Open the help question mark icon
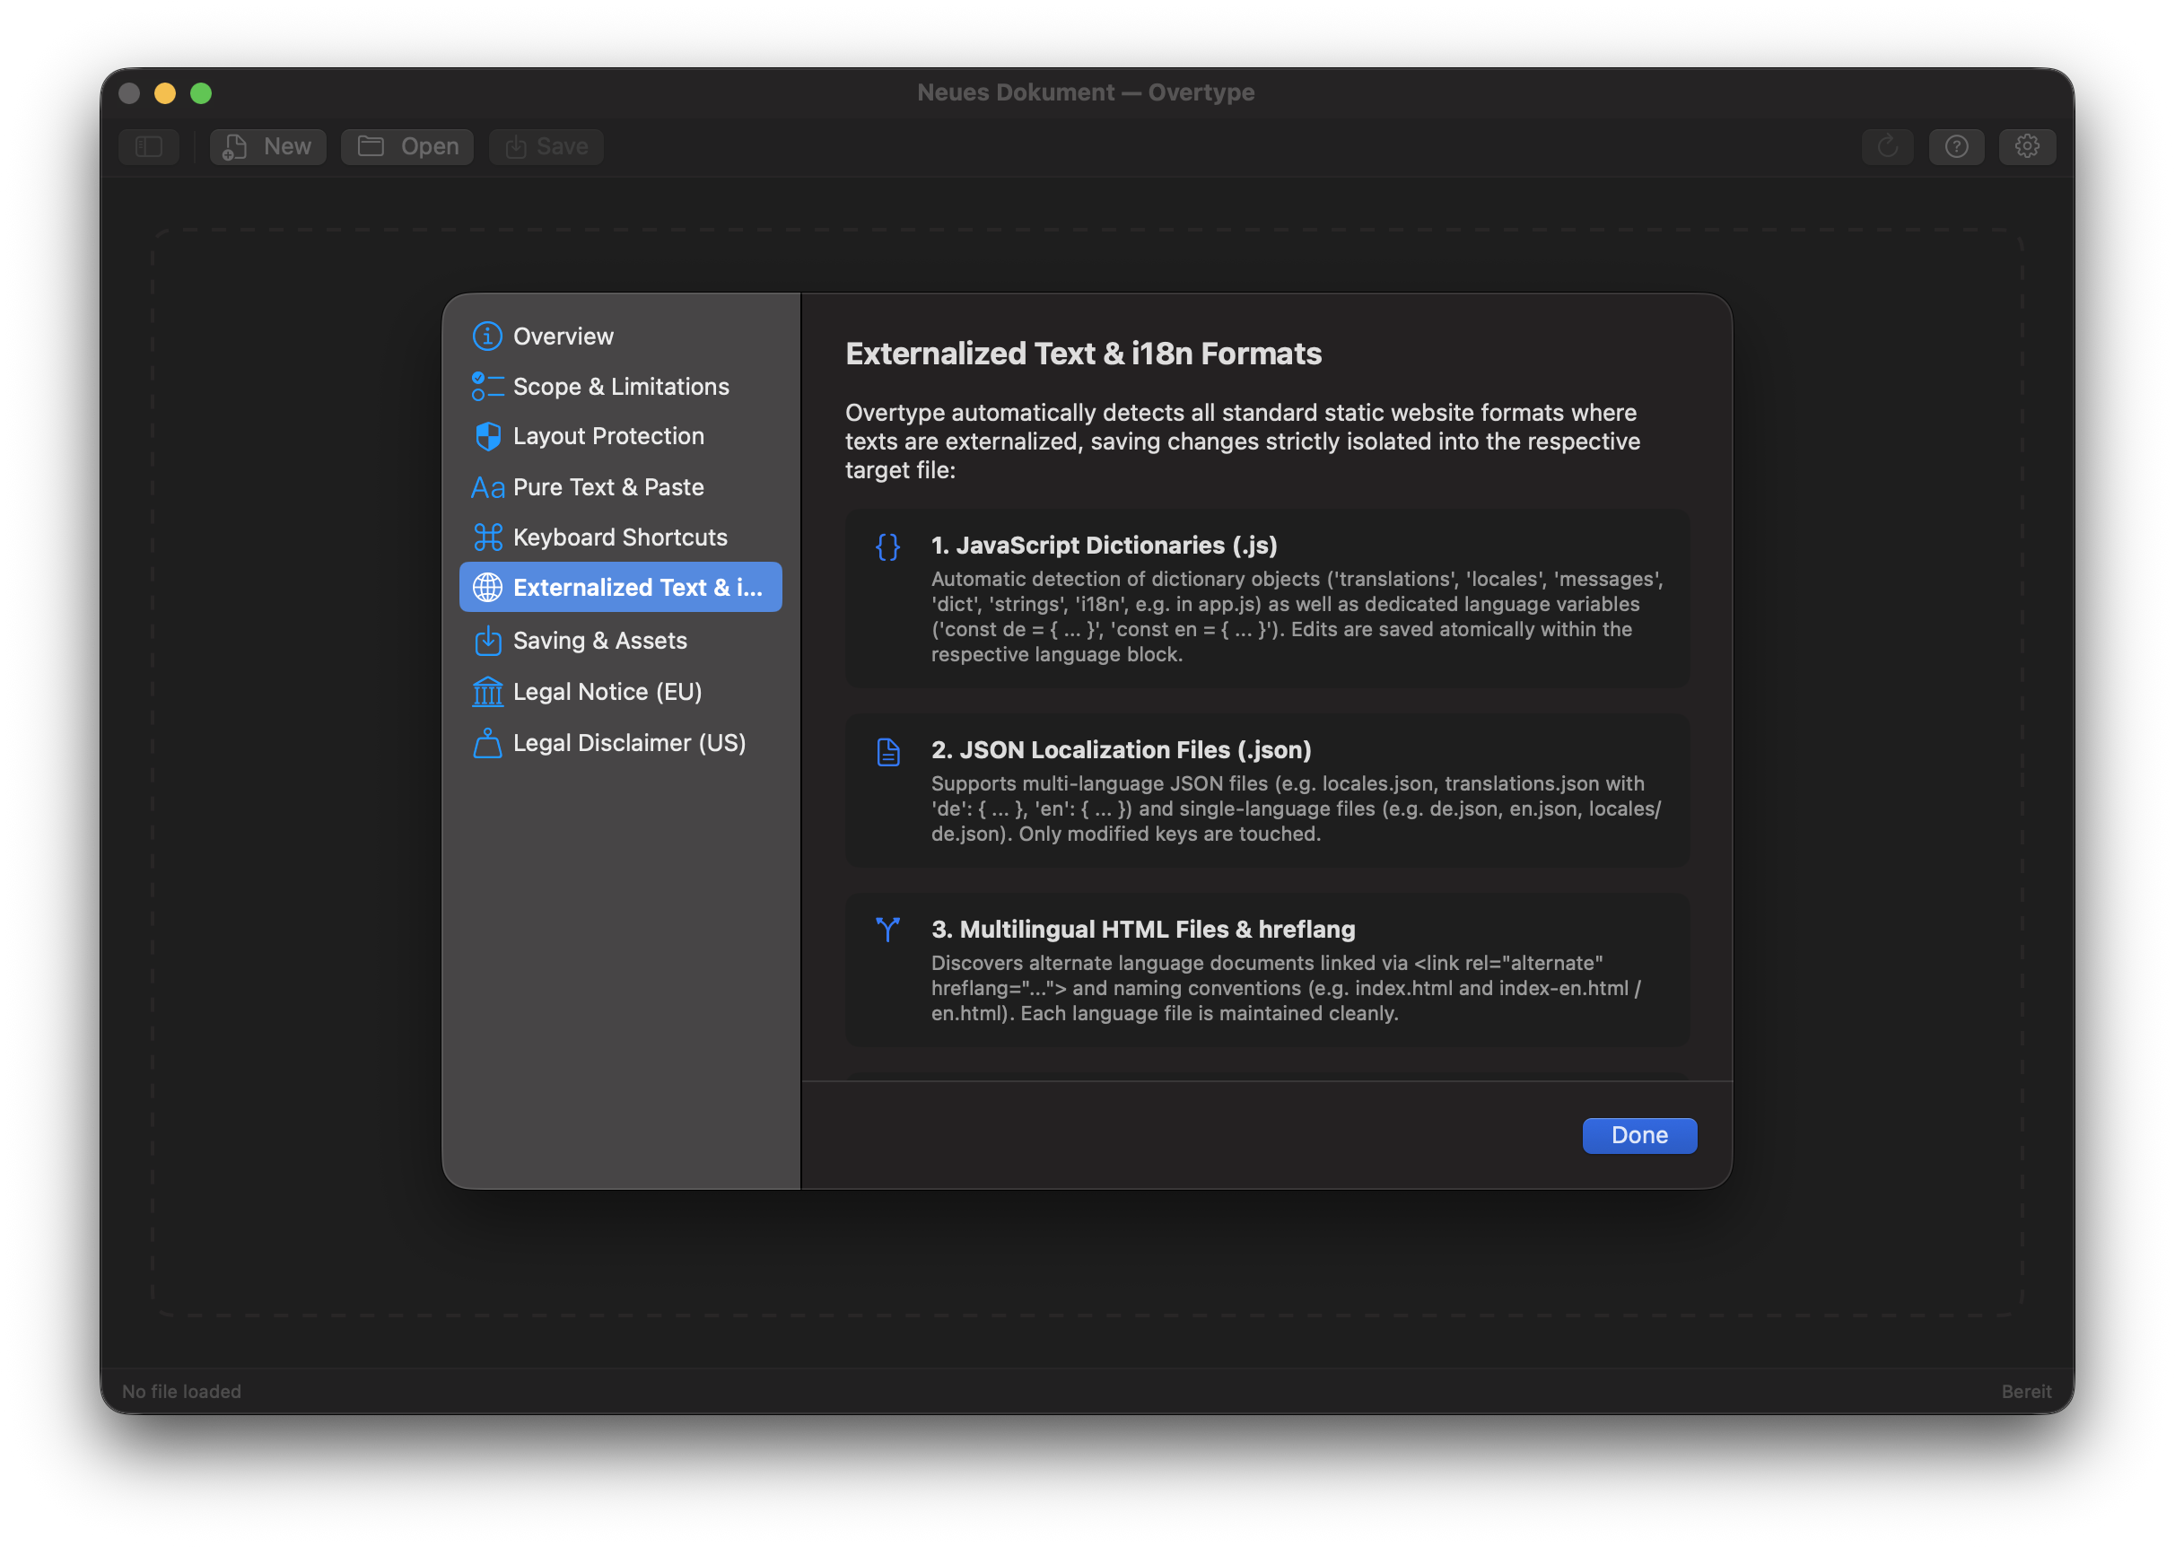The image size is (2175, 1547). (x=1956, y=146)
